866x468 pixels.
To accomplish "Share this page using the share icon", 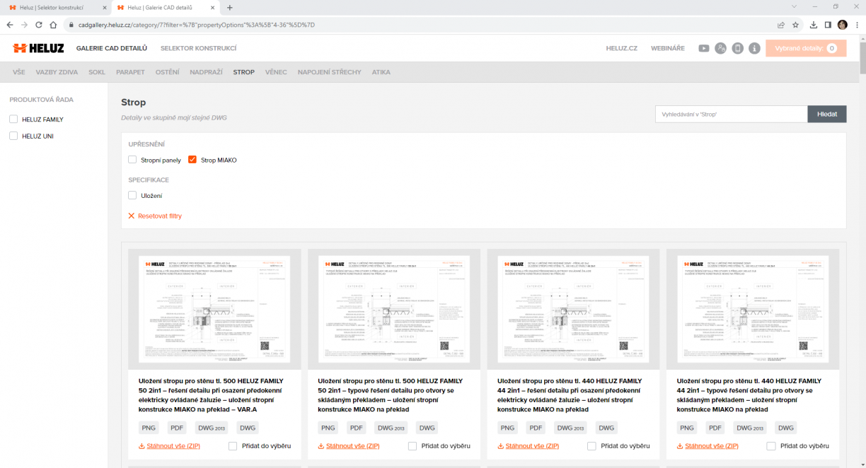I will point(781,24).
